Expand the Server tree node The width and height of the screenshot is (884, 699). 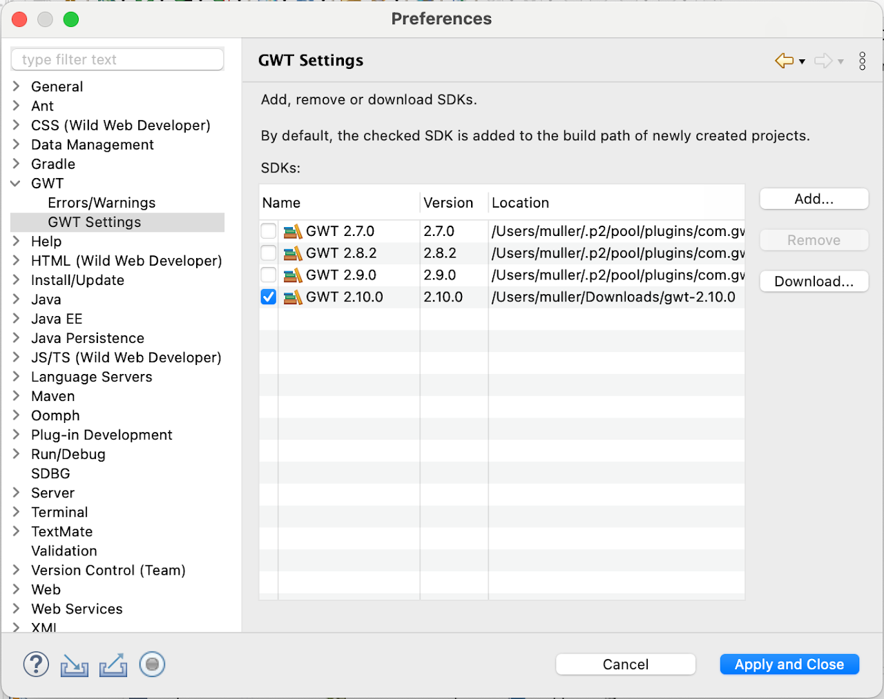16,493
